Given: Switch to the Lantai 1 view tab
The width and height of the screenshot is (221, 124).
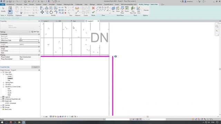Looking at the screenshot, I should coord(46,21).
